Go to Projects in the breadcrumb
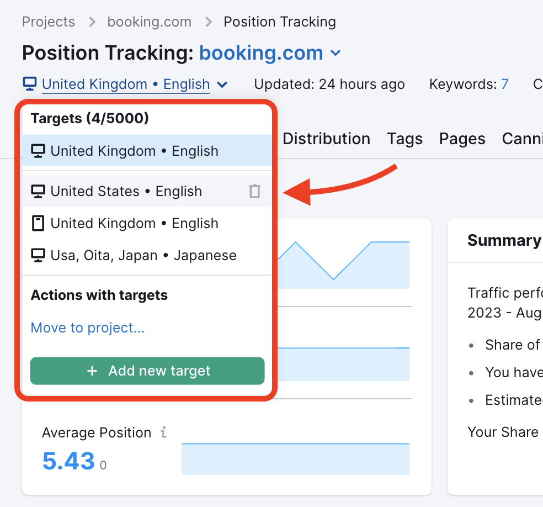This screenshot has width=543, height=507. [x=49, y=22]
